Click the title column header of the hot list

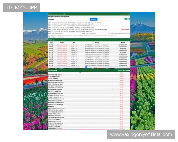(x=80, y=73)
